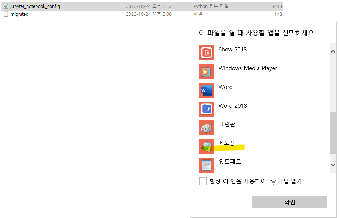Click the 'Word 2018' app label
The height and width of the screenshot is (218, 340).
tap(233, 106)
